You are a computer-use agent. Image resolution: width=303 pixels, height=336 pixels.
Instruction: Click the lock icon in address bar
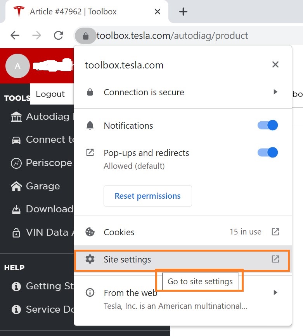[x=86, y=36]
